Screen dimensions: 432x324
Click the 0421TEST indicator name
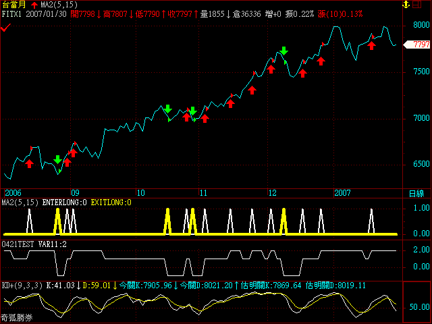tap(18, 244)
